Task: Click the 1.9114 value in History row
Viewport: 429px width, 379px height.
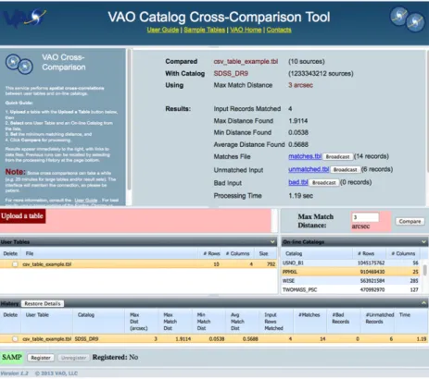Action: 183,339
